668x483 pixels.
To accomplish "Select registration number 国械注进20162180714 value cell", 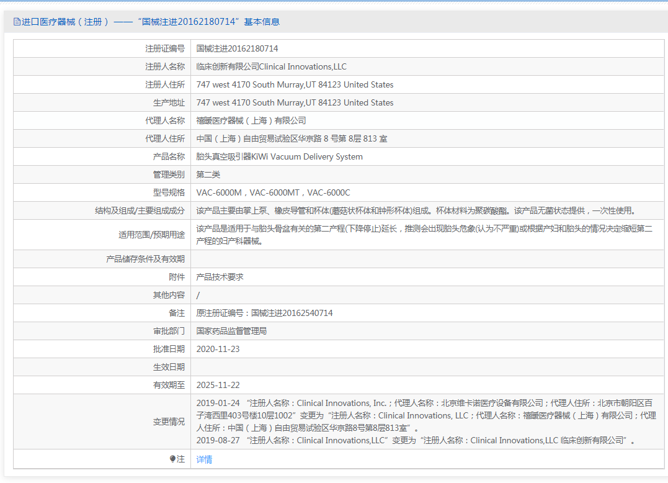I will coord(237,48).
